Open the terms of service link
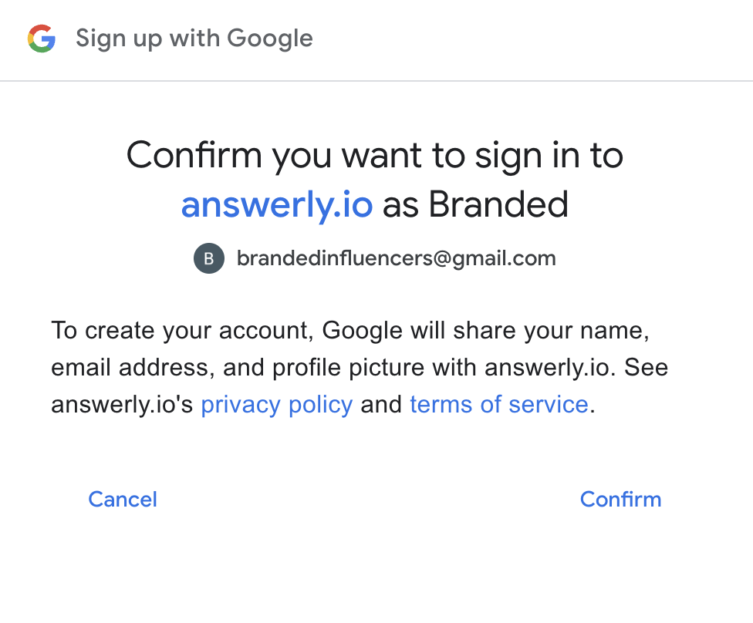Screen dimensions: 753x623 click(499, 405)
